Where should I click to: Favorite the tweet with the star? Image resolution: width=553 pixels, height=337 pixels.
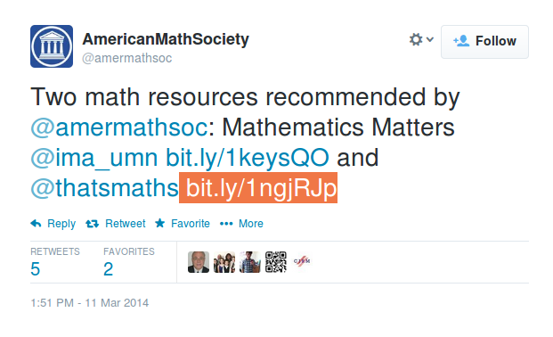click(183, 224)
